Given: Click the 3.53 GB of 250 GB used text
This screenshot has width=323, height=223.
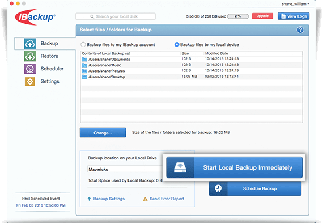Looking at the screenshot, I should pos(206,16).
